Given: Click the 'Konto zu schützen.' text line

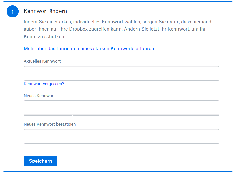Looking at the screenshot, I should pyautogui.click(x=44, y=37).
